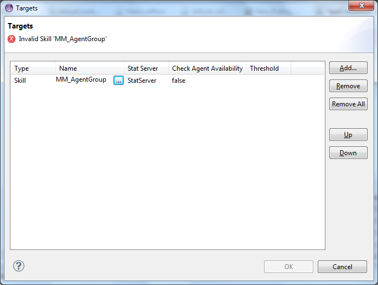The width and height of the screenshot is (378, 285).
Task: Move the target Up in list
Action: (348, 135)
